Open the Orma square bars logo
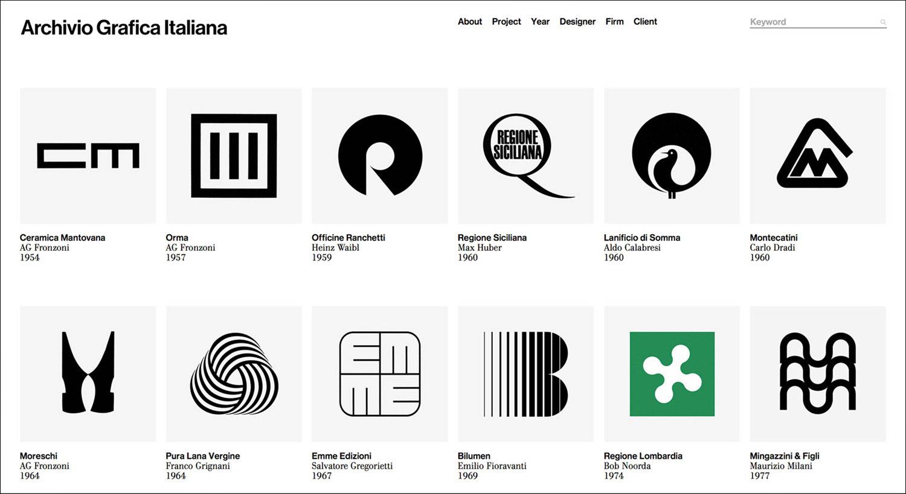This screenshot has height=494, width=906. pyautogui.click(x=234, y=156)
